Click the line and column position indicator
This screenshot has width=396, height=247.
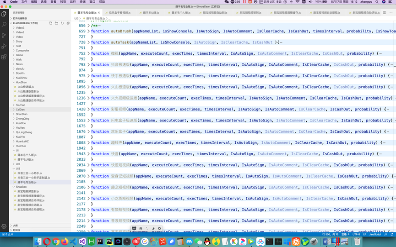click(330, 234)
